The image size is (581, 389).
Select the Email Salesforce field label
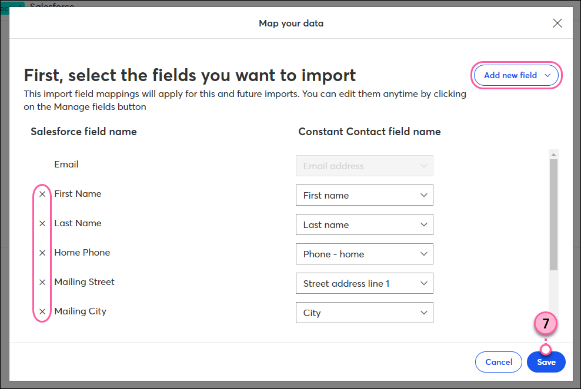66,165
